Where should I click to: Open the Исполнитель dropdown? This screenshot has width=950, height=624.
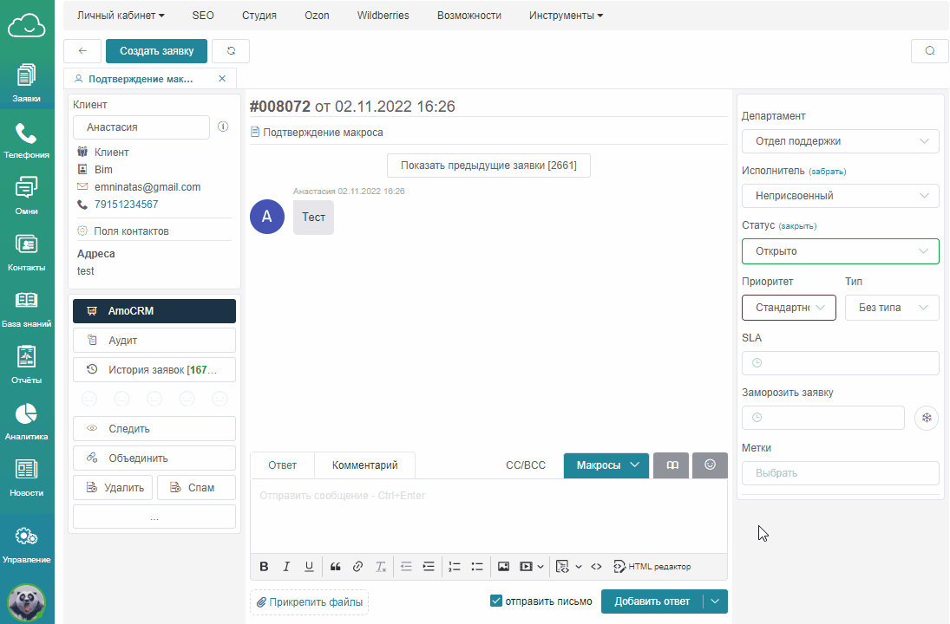pos(841,196)
